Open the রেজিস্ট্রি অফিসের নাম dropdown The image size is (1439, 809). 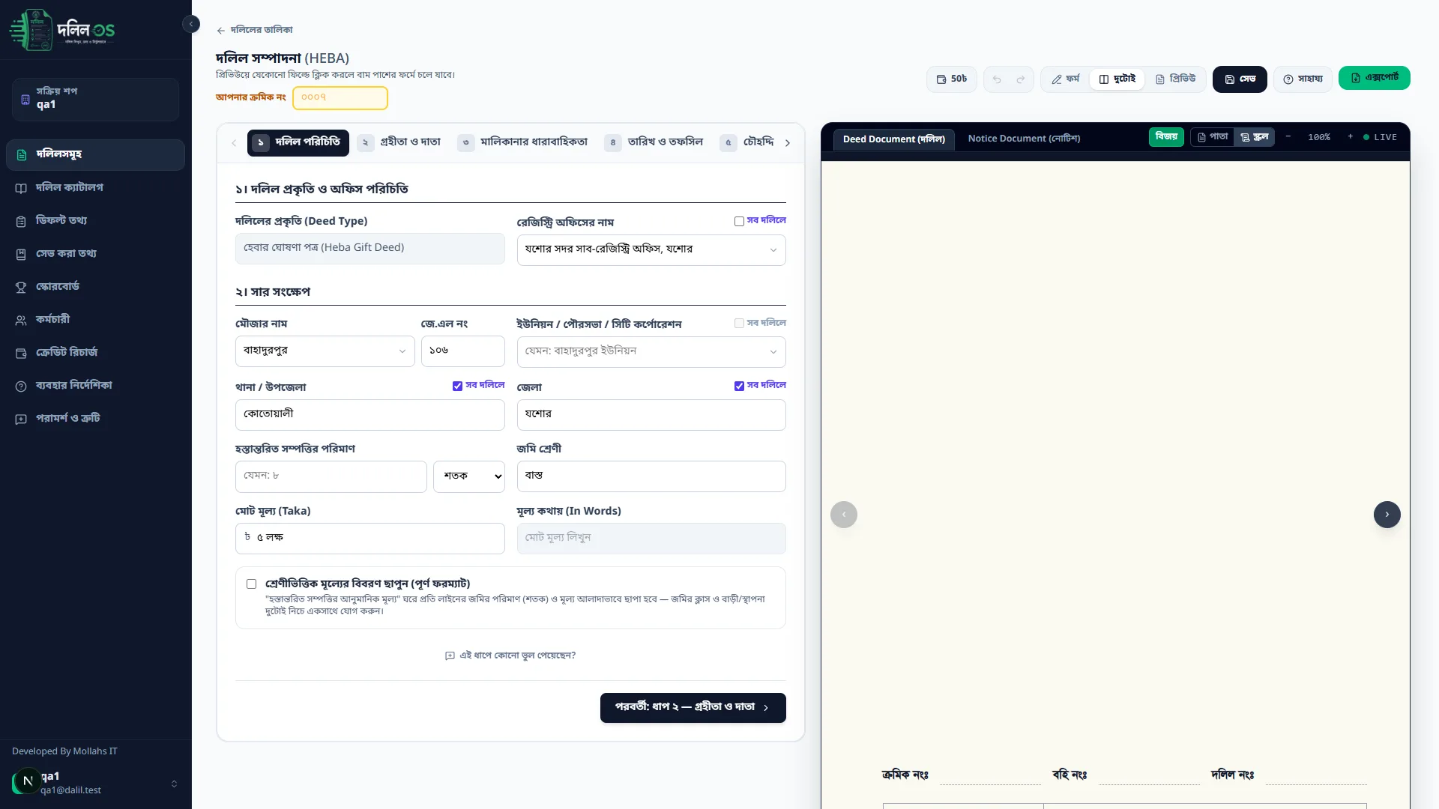[x=651, y=250]
